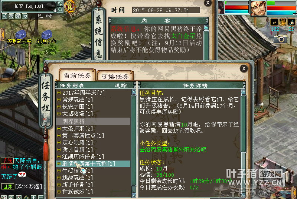
Task: Click the task detail vertical scrollbar
Action: pos(243,124)
